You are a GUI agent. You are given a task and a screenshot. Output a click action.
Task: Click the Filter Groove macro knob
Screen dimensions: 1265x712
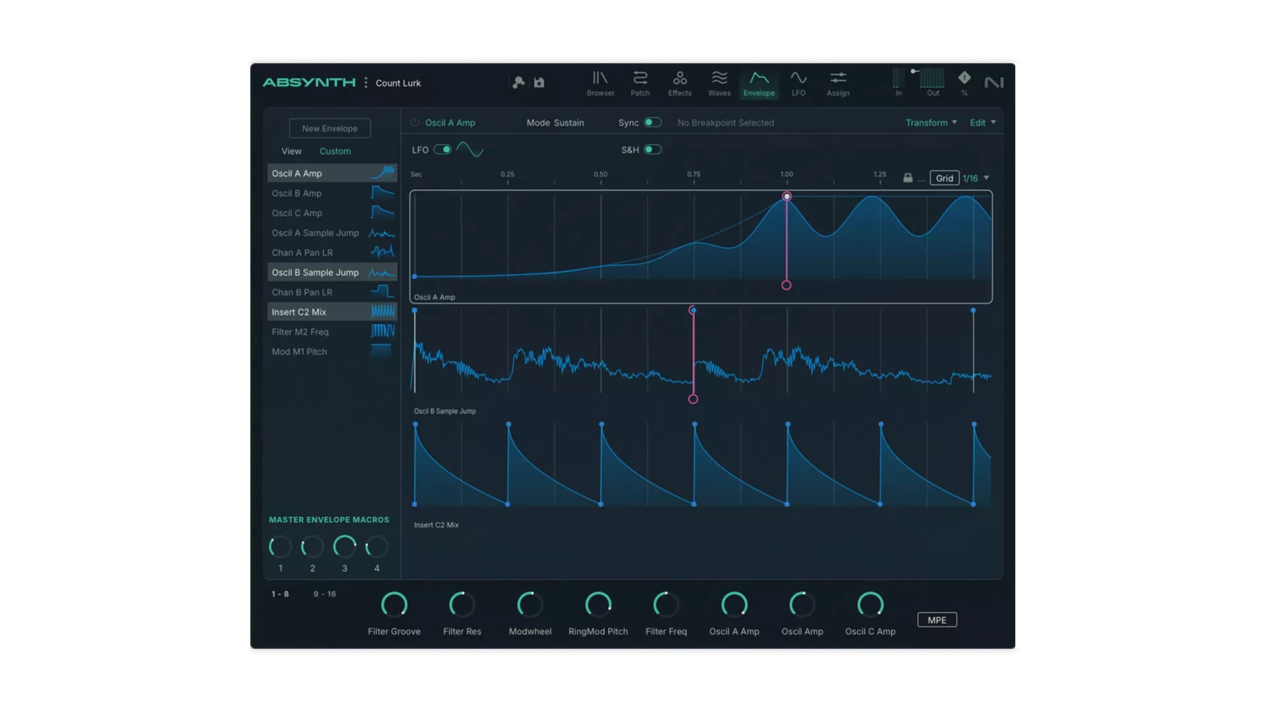tap(394, 605)
